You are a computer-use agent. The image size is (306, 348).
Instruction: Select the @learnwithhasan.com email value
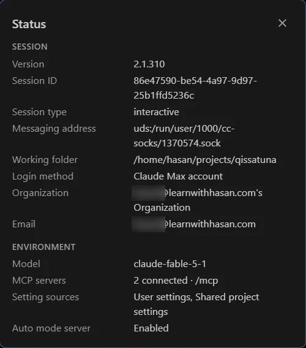[193, 224]
